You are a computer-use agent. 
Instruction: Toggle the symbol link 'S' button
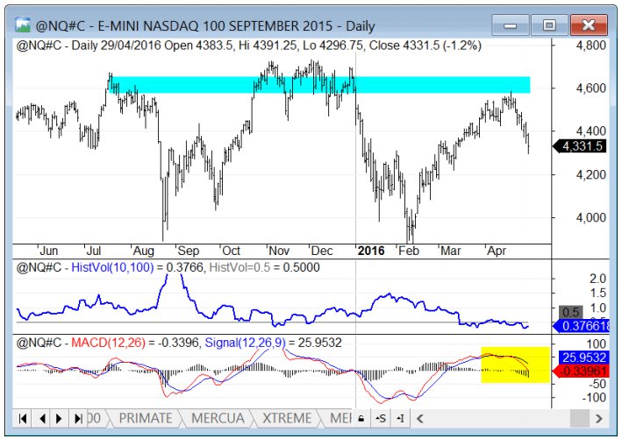pos(381,418)
